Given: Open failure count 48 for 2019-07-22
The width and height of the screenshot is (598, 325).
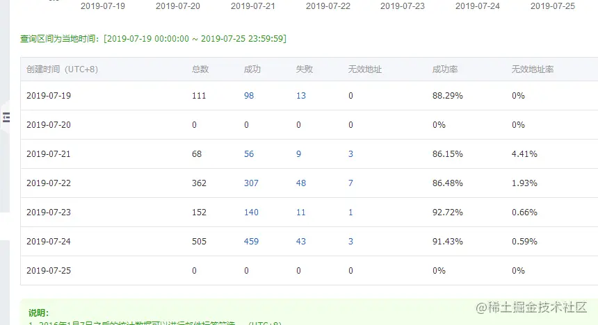Looking at the screenshot, I should (301, 183).
